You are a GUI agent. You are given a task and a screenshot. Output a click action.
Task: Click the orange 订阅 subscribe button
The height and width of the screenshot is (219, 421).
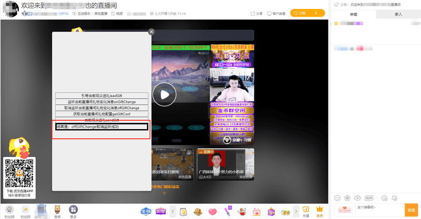307,13
